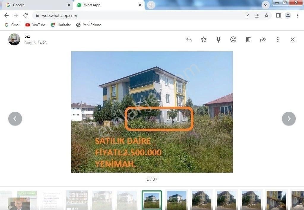Viewport: 304px width, 210px height.
Task: Go to the previous photo
Action: [15, 119]
